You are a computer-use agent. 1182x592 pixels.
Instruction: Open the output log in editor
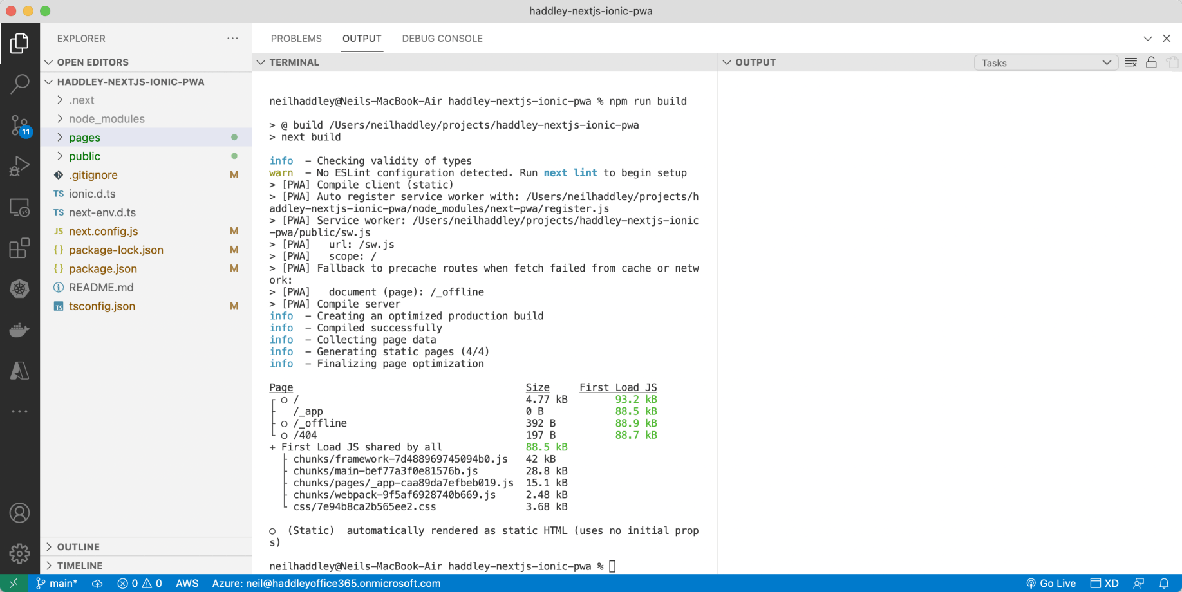tap(1172, 62)
